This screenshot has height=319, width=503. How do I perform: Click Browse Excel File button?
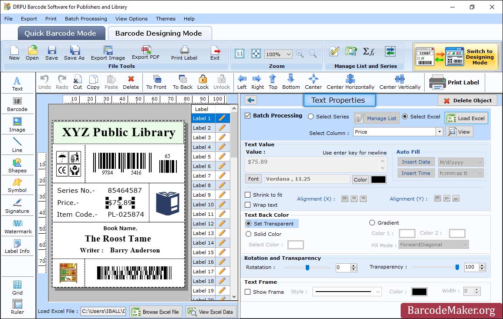156,312
